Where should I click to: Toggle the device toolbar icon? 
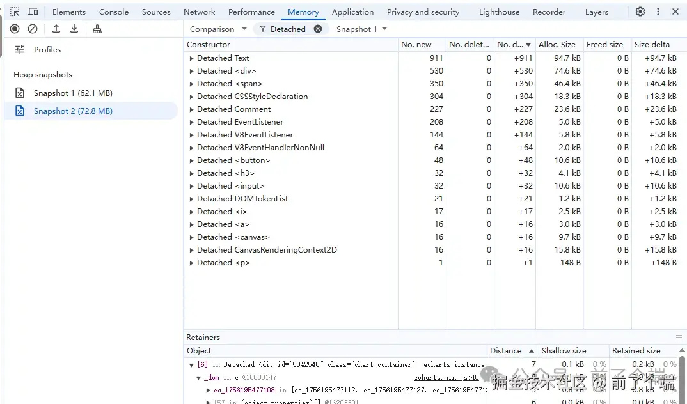coord(33,12)
